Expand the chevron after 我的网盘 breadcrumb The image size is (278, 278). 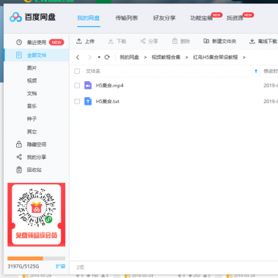[145, 57]
